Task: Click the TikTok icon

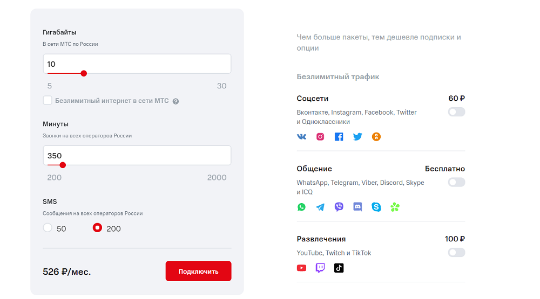Action: coord(339,268)
